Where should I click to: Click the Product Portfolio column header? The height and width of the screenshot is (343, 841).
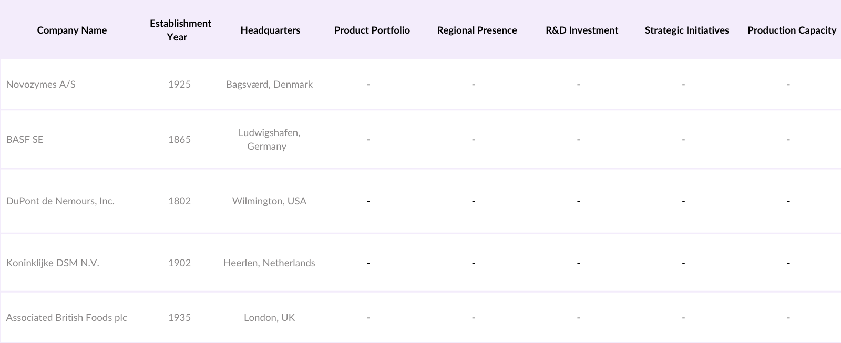372,30
